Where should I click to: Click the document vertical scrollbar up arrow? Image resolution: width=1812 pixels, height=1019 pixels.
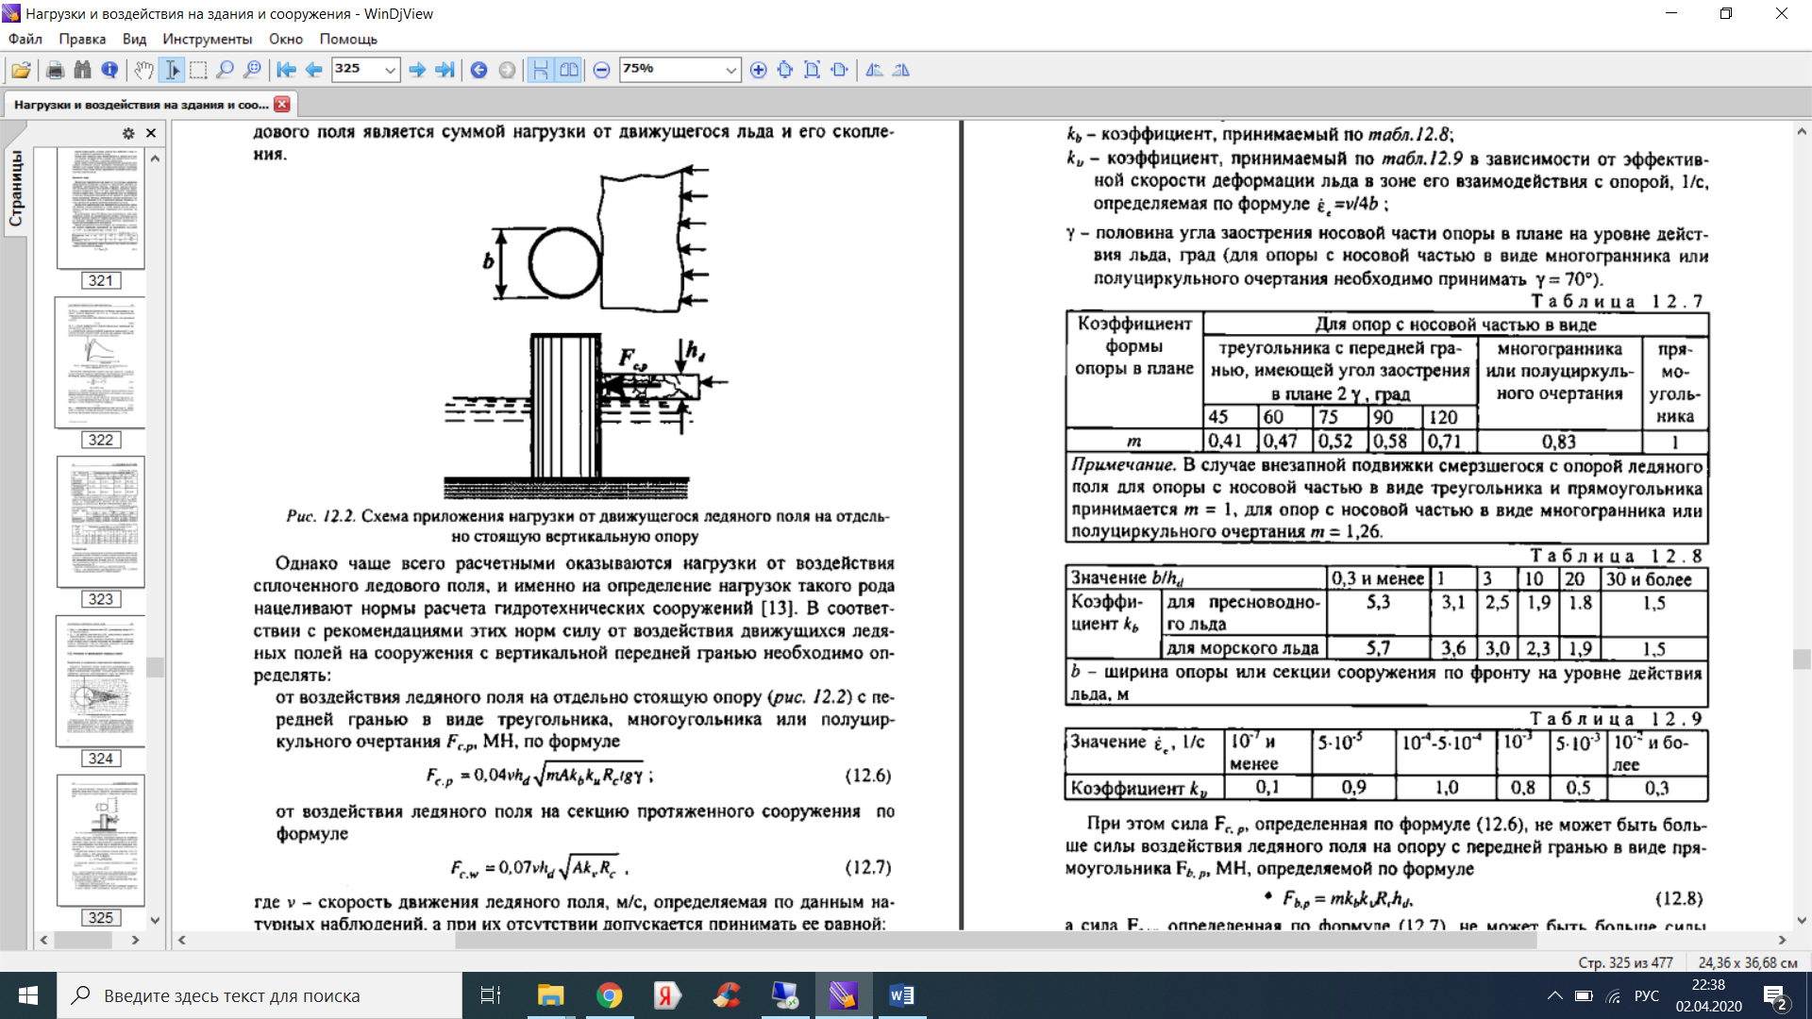click(x=1802, y=131)
